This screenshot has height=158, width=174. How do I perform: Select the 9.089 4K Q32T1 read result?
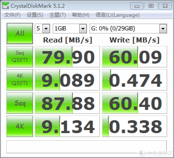[x=67, y=80]
